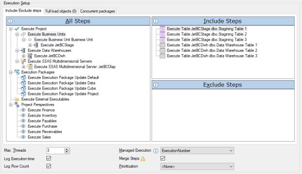Click the External Executables folder icon
The image size is (302, 174).
tap(17, 99)
